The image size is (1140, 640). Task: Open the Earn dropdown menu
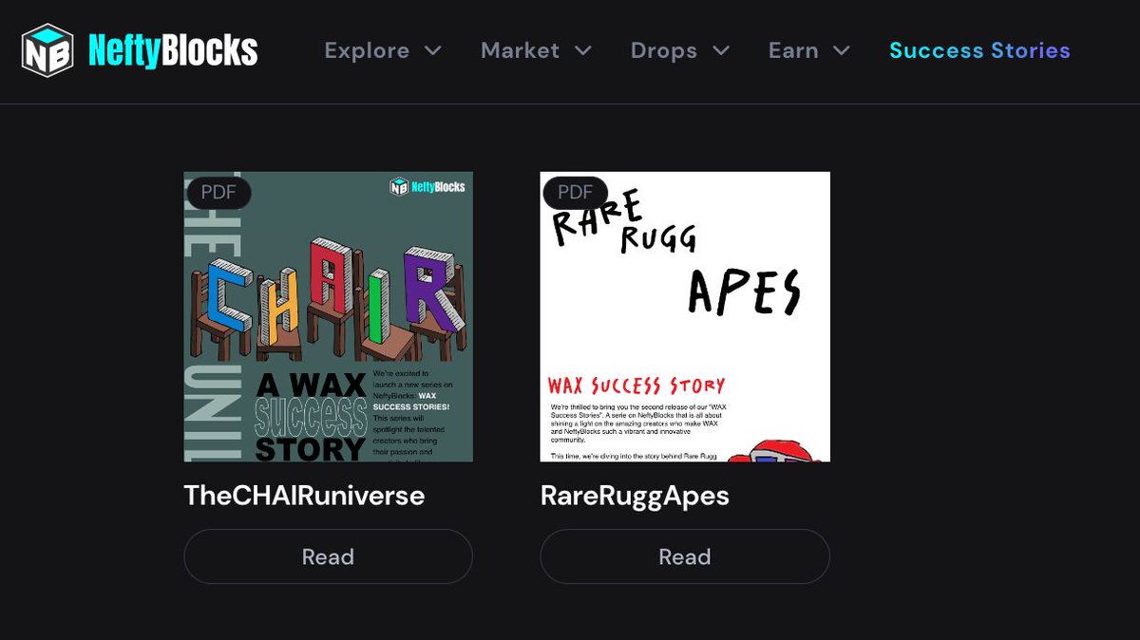click(794, 51)
